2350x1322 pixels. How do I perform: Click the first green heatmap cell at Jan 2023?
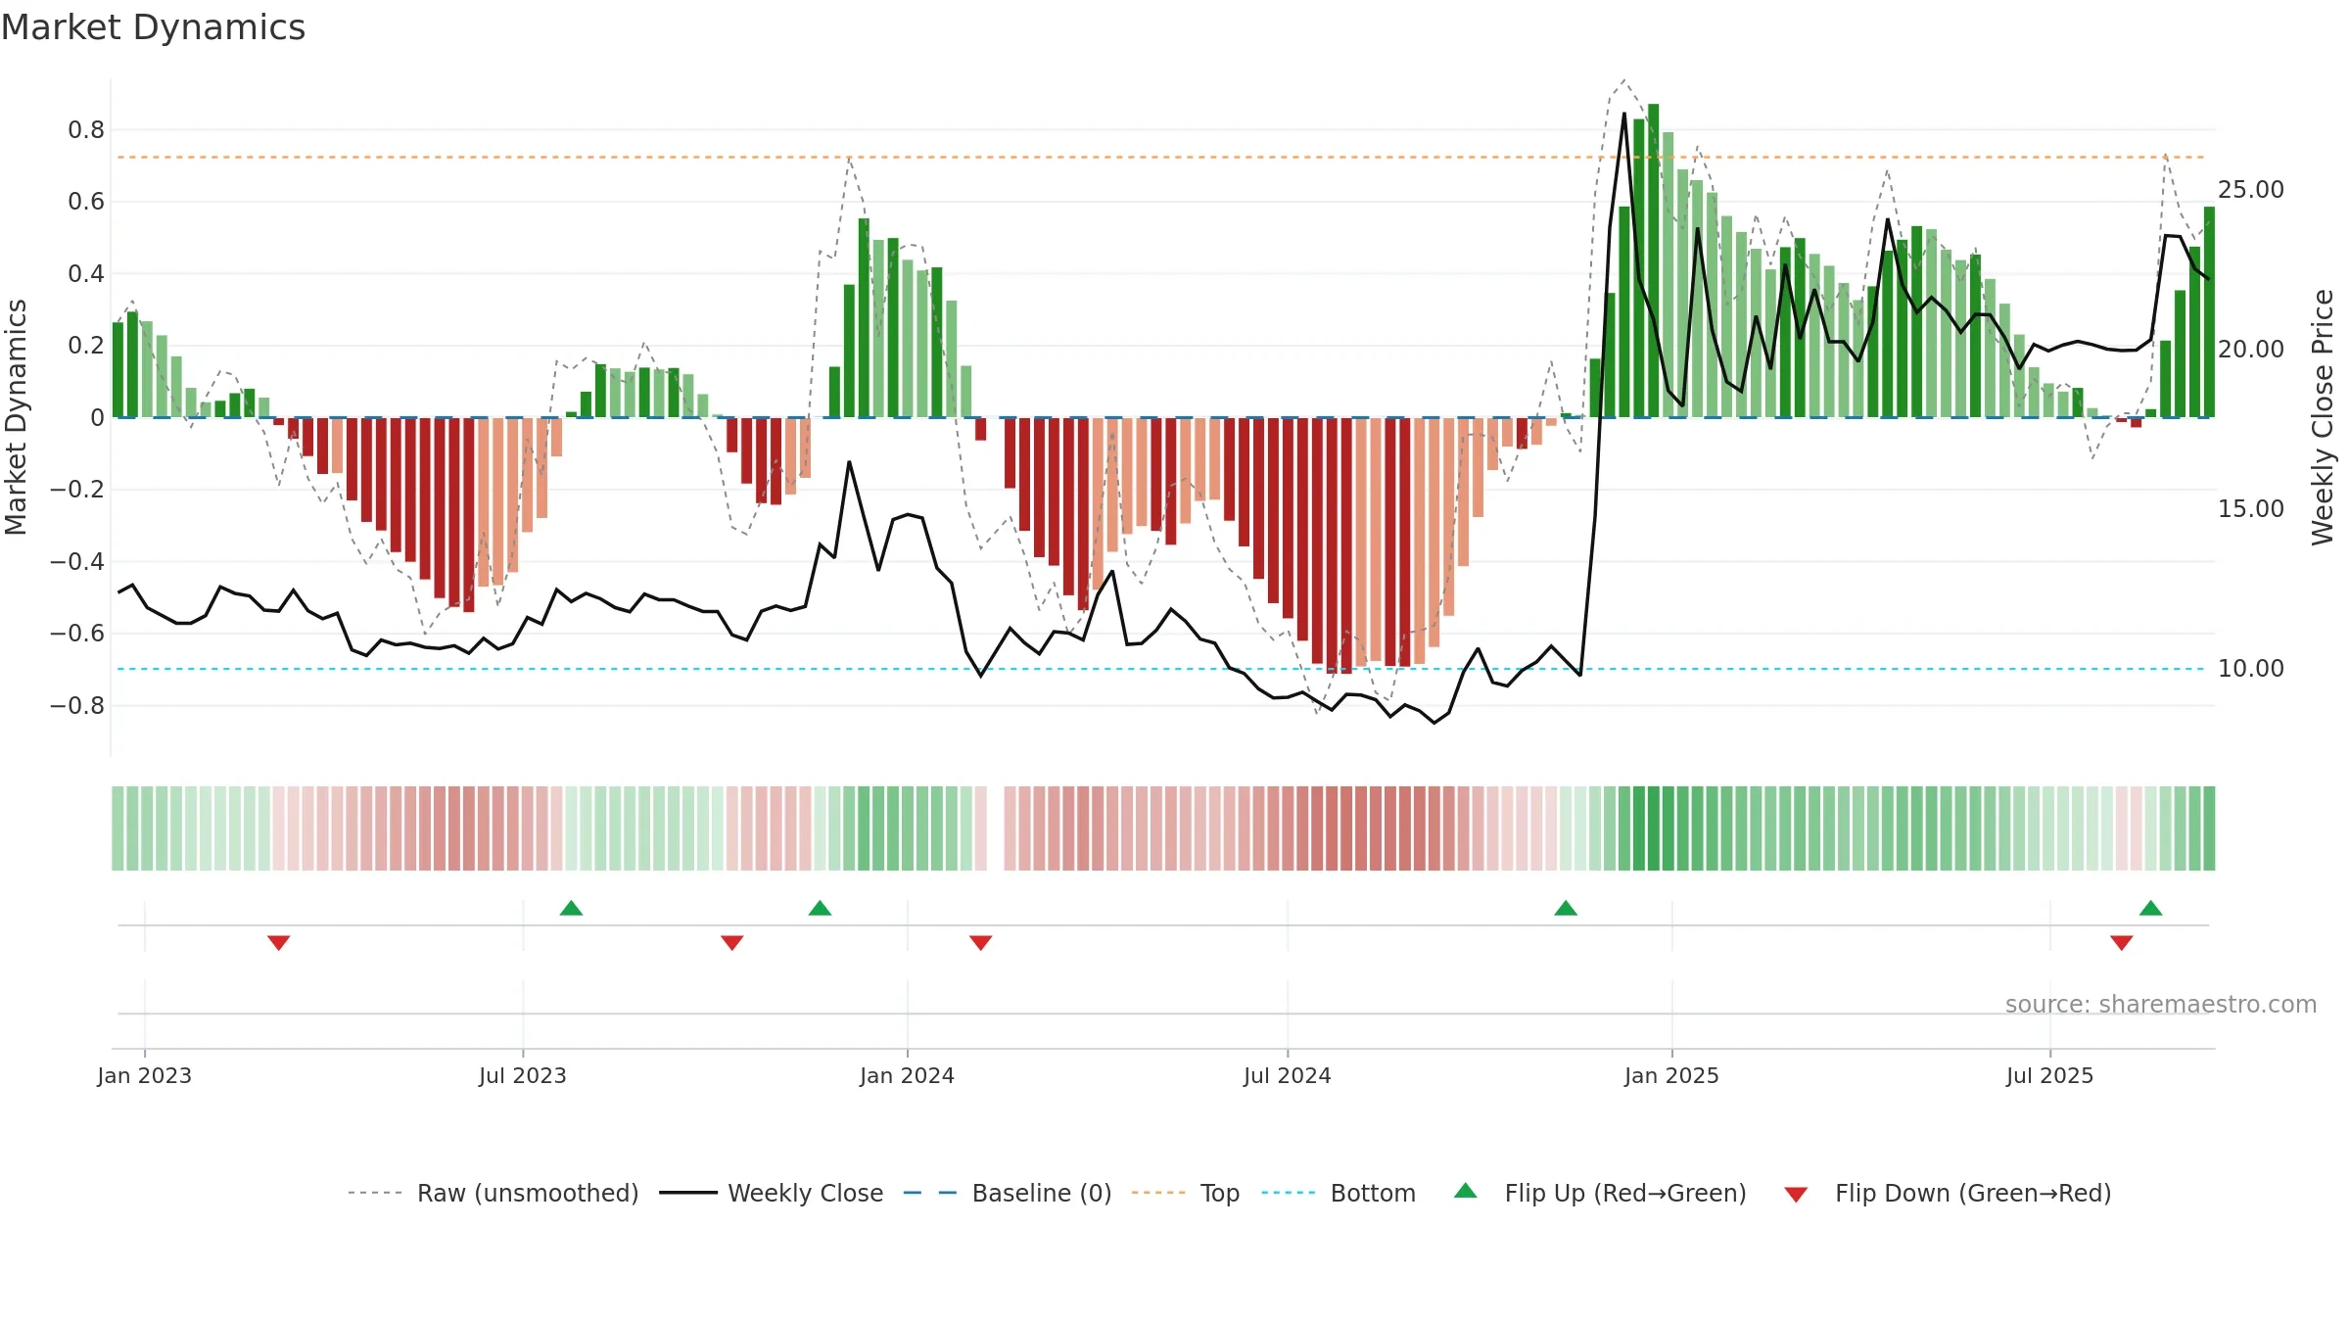(x=117, y=828)
